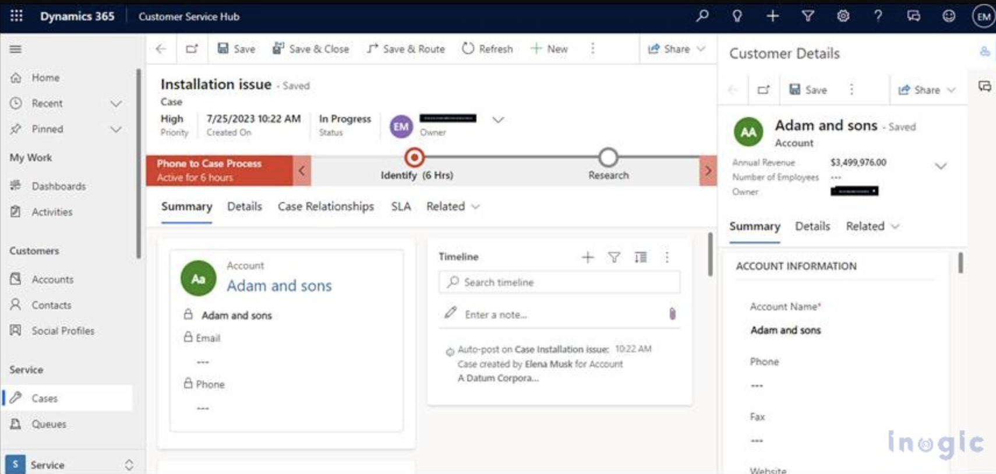Create a New case record

pyautogui.click(x=549, y=49)
